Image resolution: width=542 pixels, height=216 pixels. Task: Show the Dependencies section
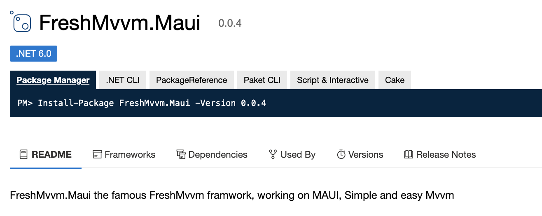212,155
